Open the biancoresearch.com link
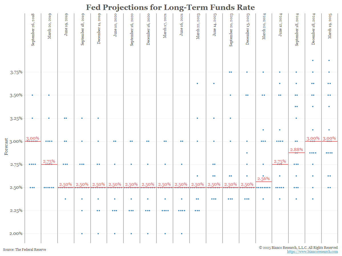Image resolution: width=342 pixels, height=256 pixels. tap(312, 252)
